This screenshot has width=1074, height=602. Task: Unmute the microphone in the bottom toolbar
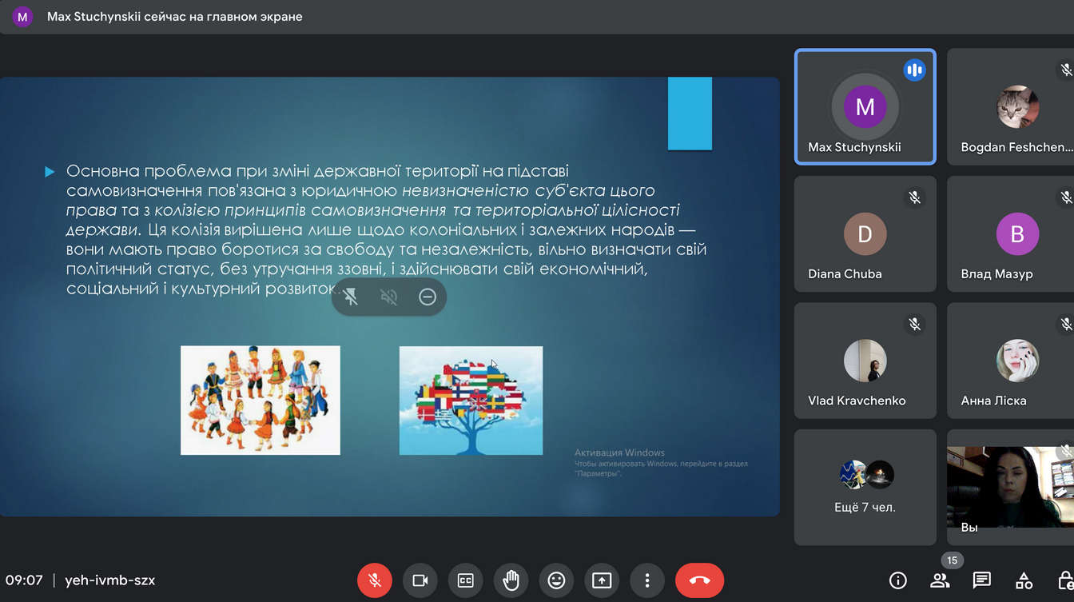[x=374, y=580]
